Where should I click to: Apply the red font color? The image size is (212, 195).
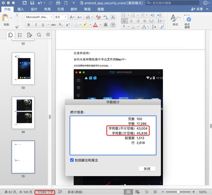(95, 25)
